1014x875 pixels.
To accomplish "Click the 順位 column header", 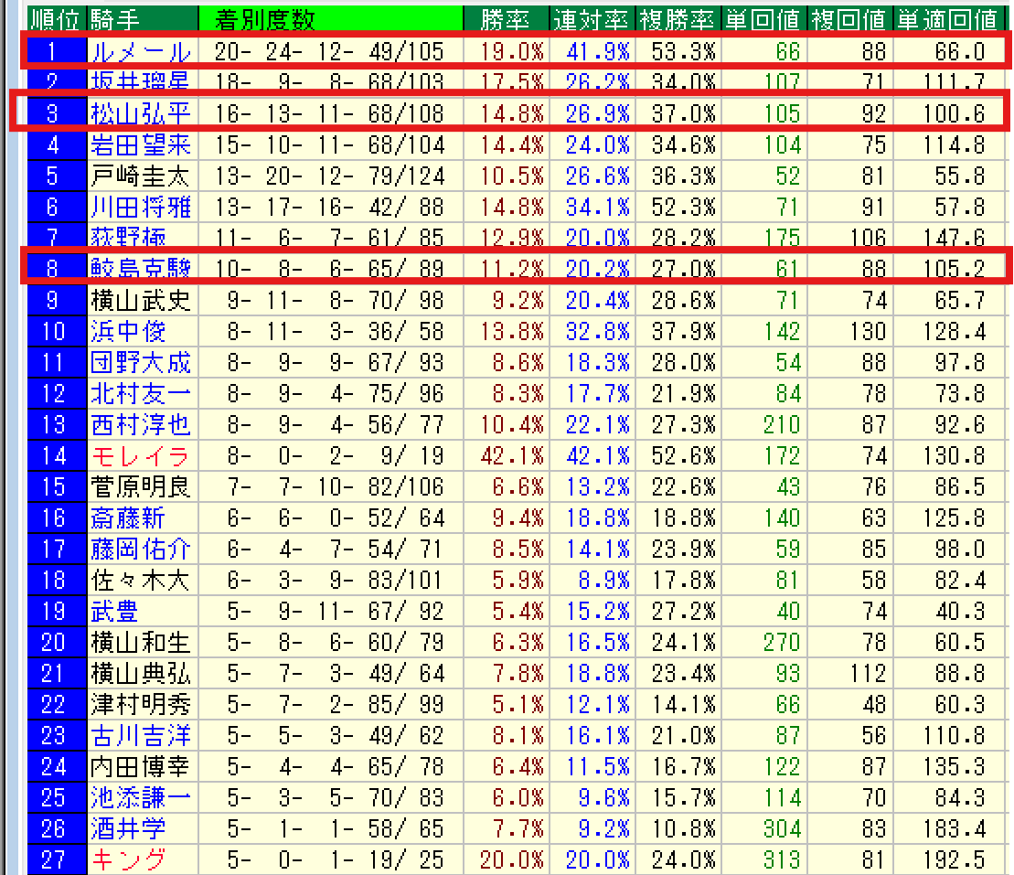I will pyautogui.click(x=55, y=18).
